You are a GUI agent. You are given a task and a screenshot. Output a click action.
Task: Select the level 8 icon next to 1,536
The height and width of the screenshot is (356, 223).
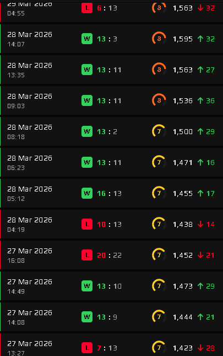point(159,100)
